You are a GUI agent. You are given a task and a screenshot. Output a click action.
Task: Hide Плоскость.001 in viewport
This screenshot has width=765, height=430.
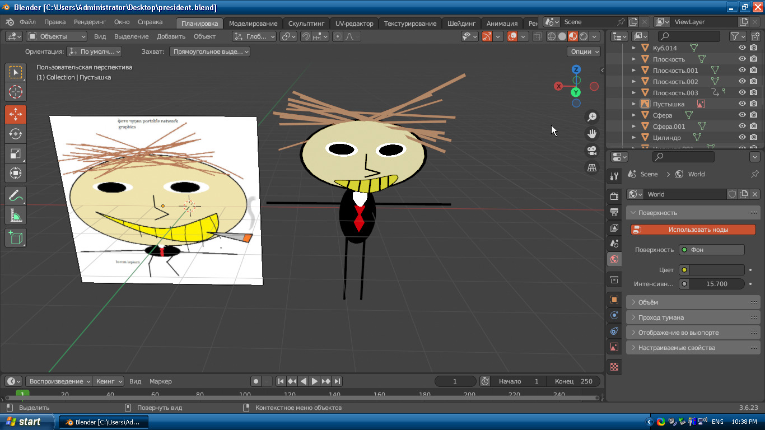742,70
